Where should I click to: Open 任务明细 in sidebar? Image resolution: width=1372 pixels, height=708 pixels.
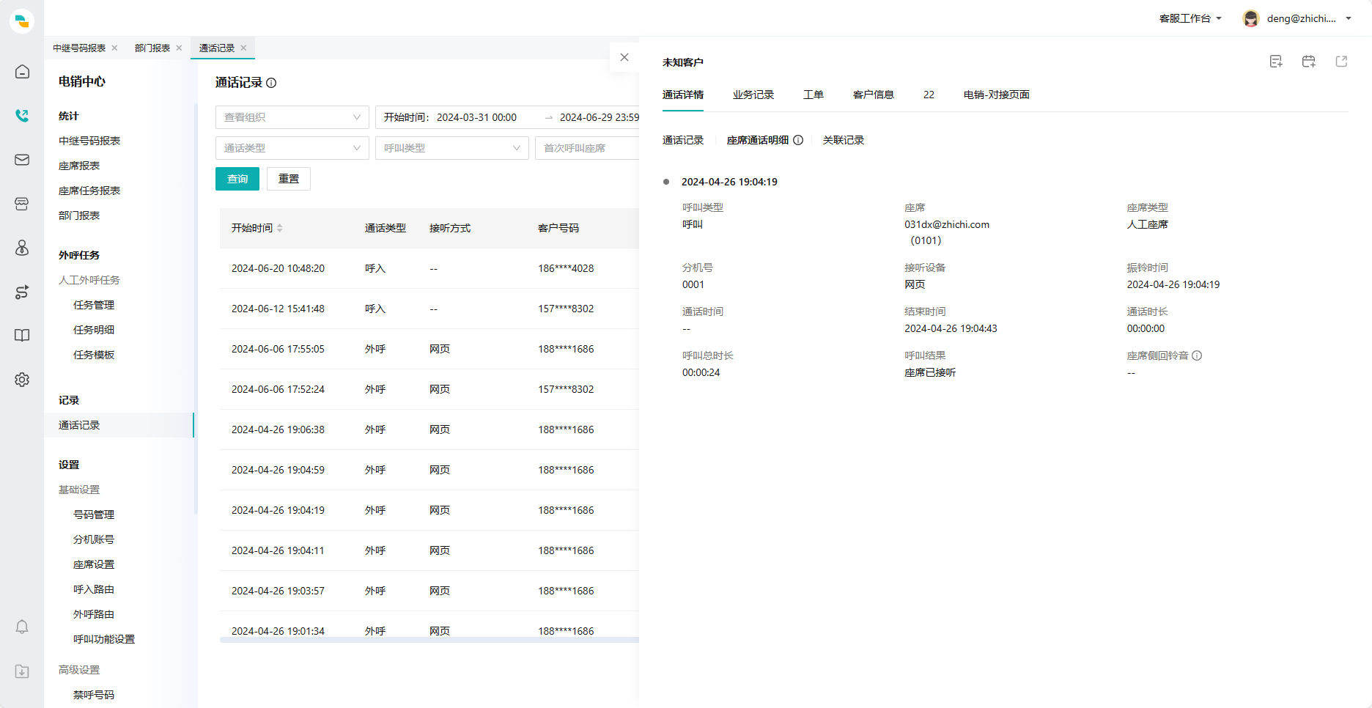tap(94, 330)
